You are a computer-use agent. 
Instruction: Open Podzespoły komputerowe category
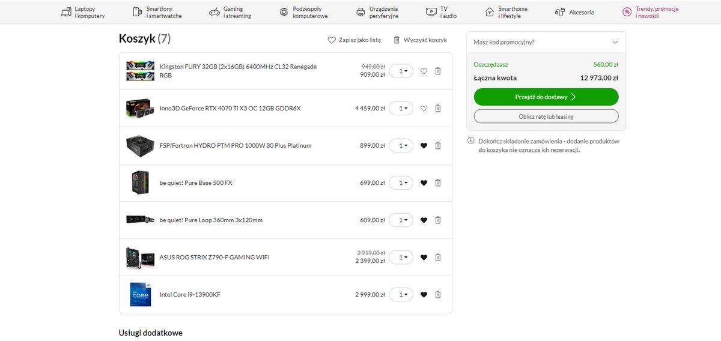[x=303, y=12]
